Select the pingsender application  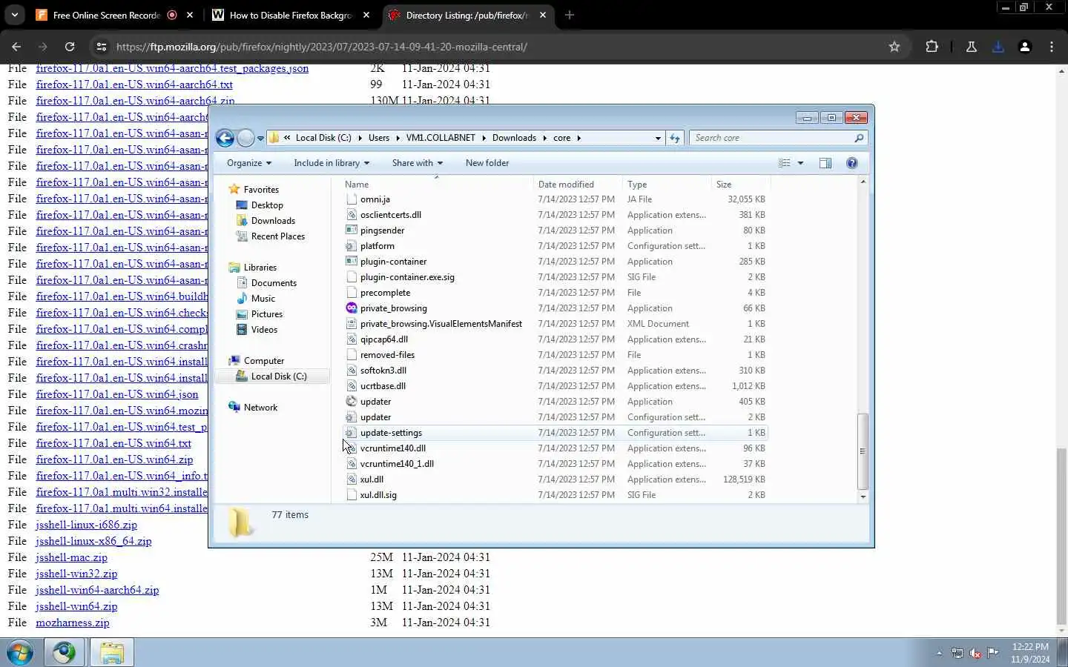383,230
